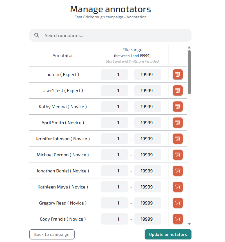Click the delete icon for admin

(178, 75)
